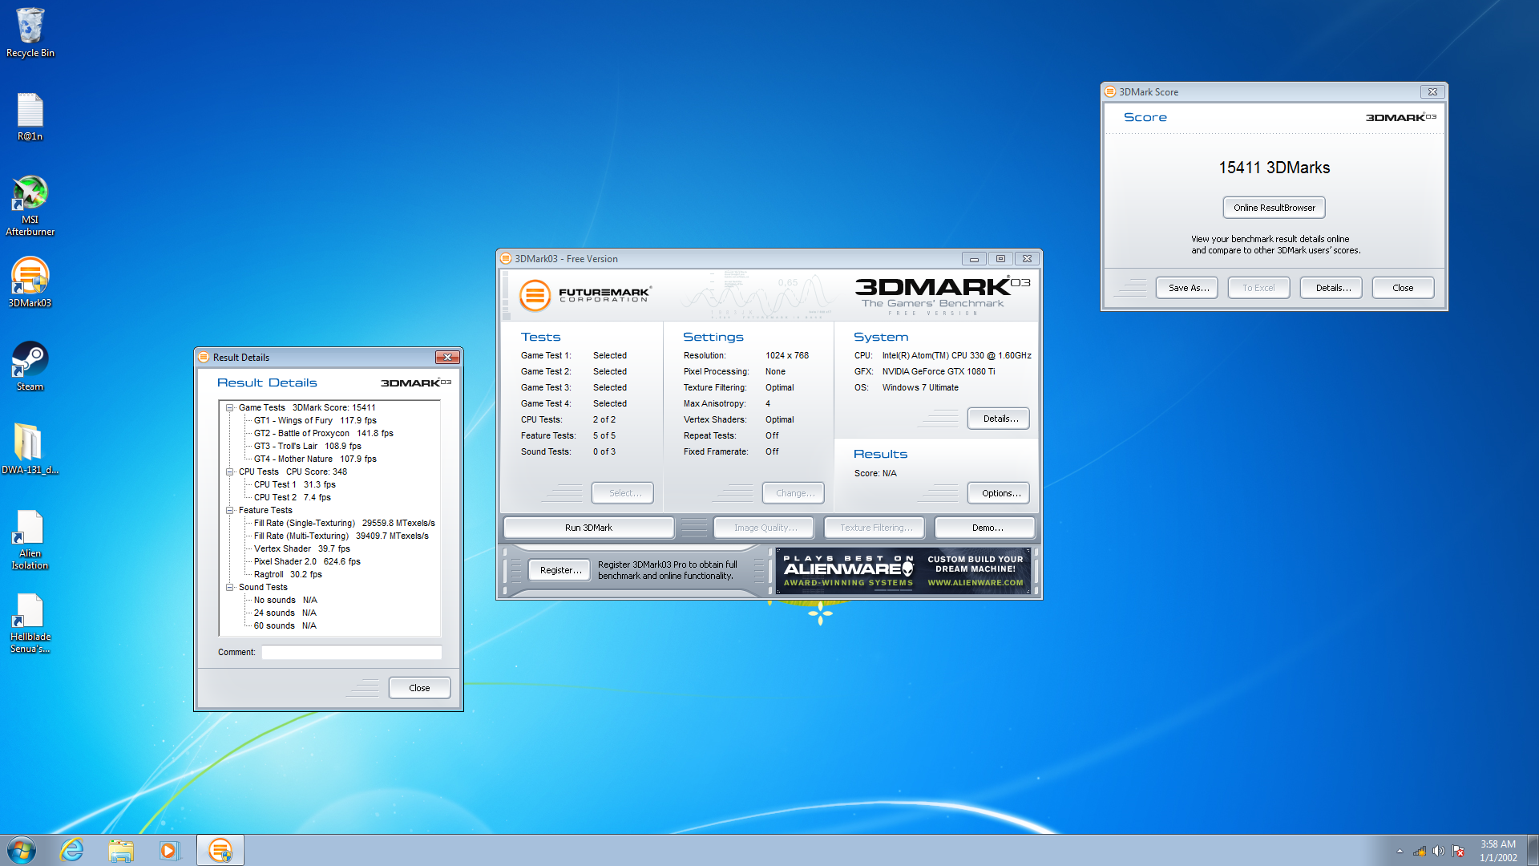Click the Internet Explorer taskbar icon
The width and height of the screenshot is (1539, 866).
click(x=72, y=850)
